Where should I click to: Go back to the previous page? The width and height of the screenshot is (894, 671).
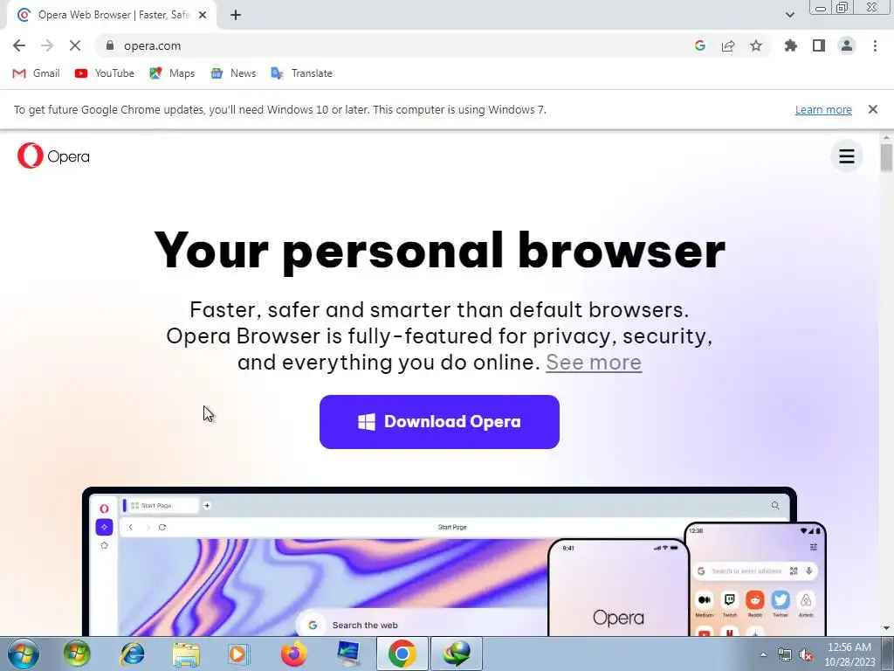19,45
